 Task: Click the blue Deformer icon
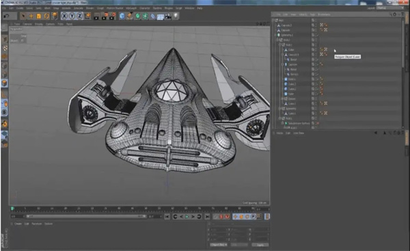[x=152, y=16]
